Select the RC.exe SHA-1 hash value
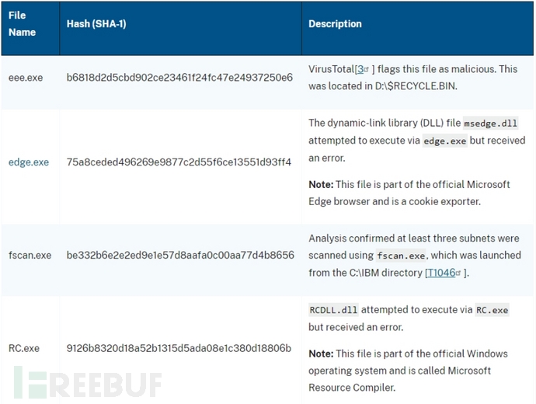 [179, 348]
